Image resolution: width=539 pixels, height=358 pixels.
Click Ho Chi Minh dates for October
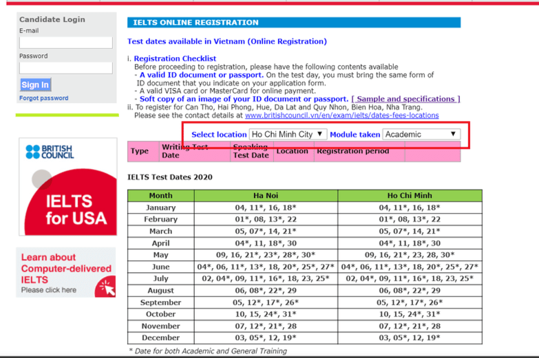(410, 314)
